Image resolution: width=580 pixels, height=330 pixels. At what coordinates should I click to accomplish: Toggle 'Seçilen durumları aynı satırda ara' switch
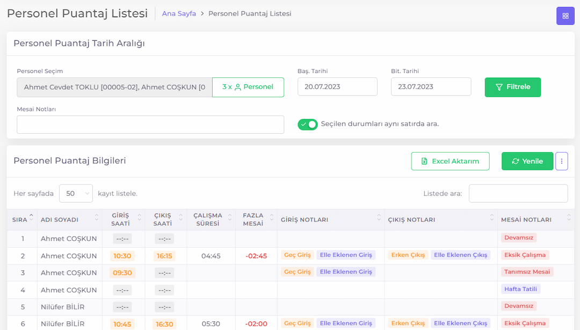pyautogui.click(x=307, y=125)
